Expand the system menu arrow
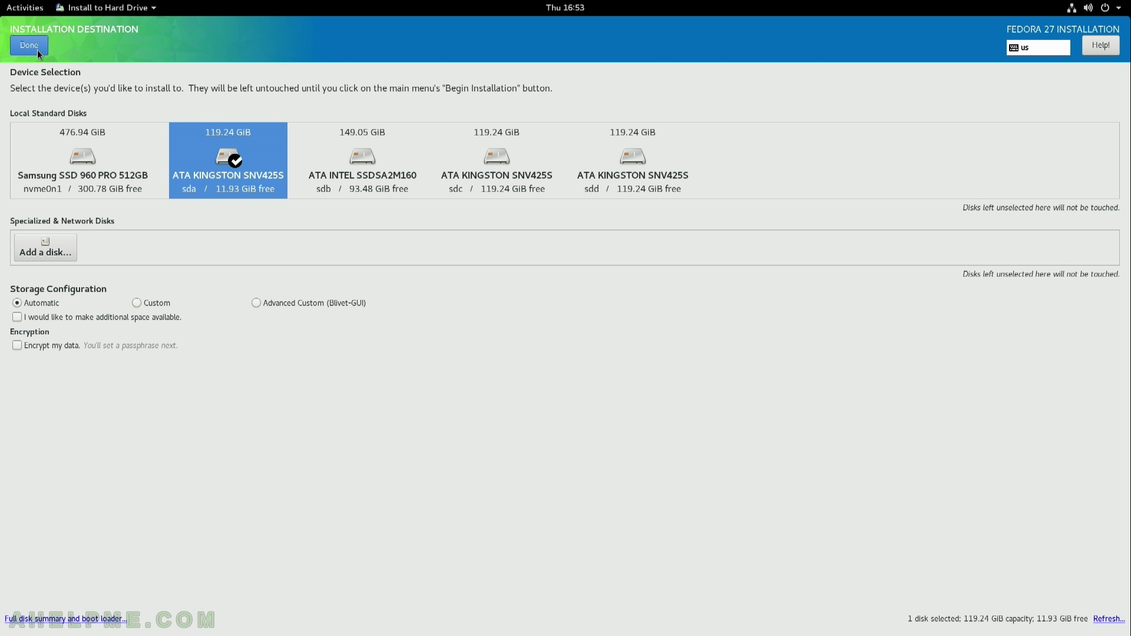 (x=1119, y=8)
